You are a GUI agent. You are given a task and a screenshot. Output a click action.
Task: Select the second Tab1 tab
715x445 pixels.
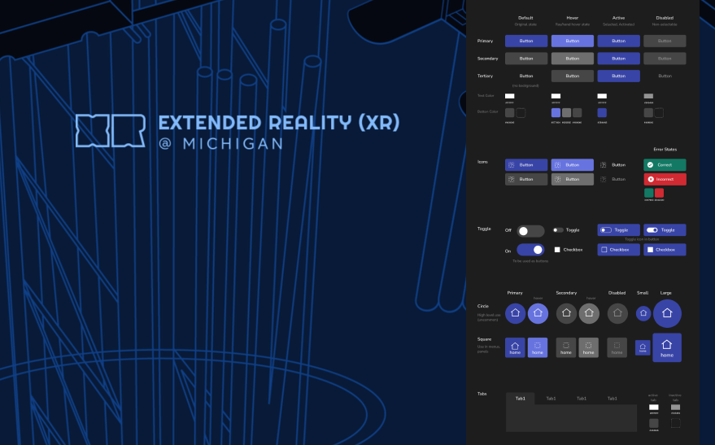click(x=551, y=399)
